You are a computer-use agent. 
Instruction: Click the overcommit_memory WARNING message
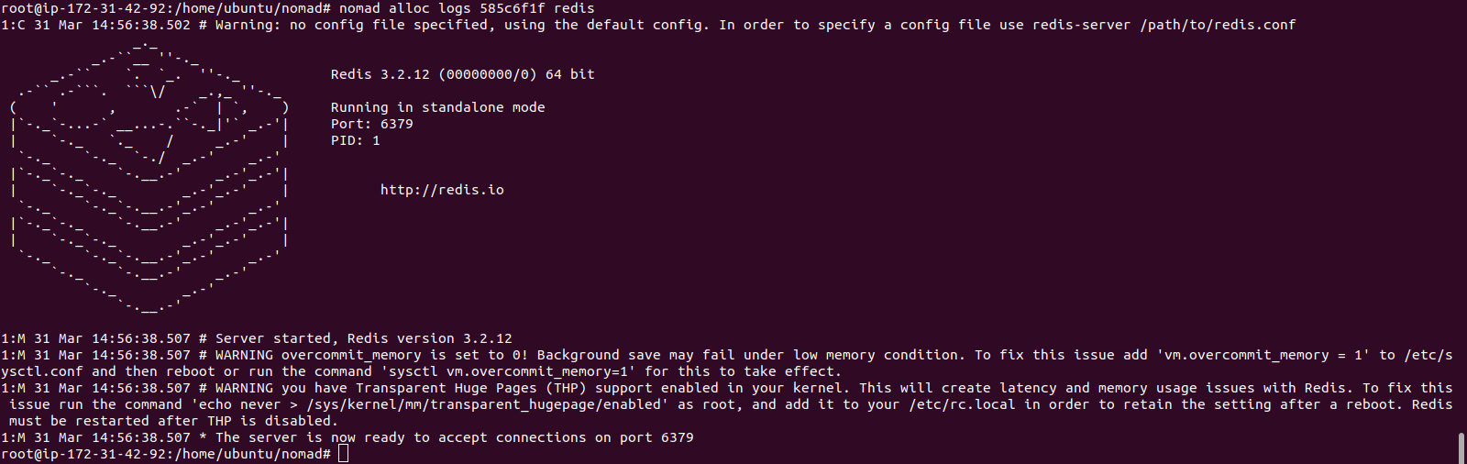[x=726, y=363]
